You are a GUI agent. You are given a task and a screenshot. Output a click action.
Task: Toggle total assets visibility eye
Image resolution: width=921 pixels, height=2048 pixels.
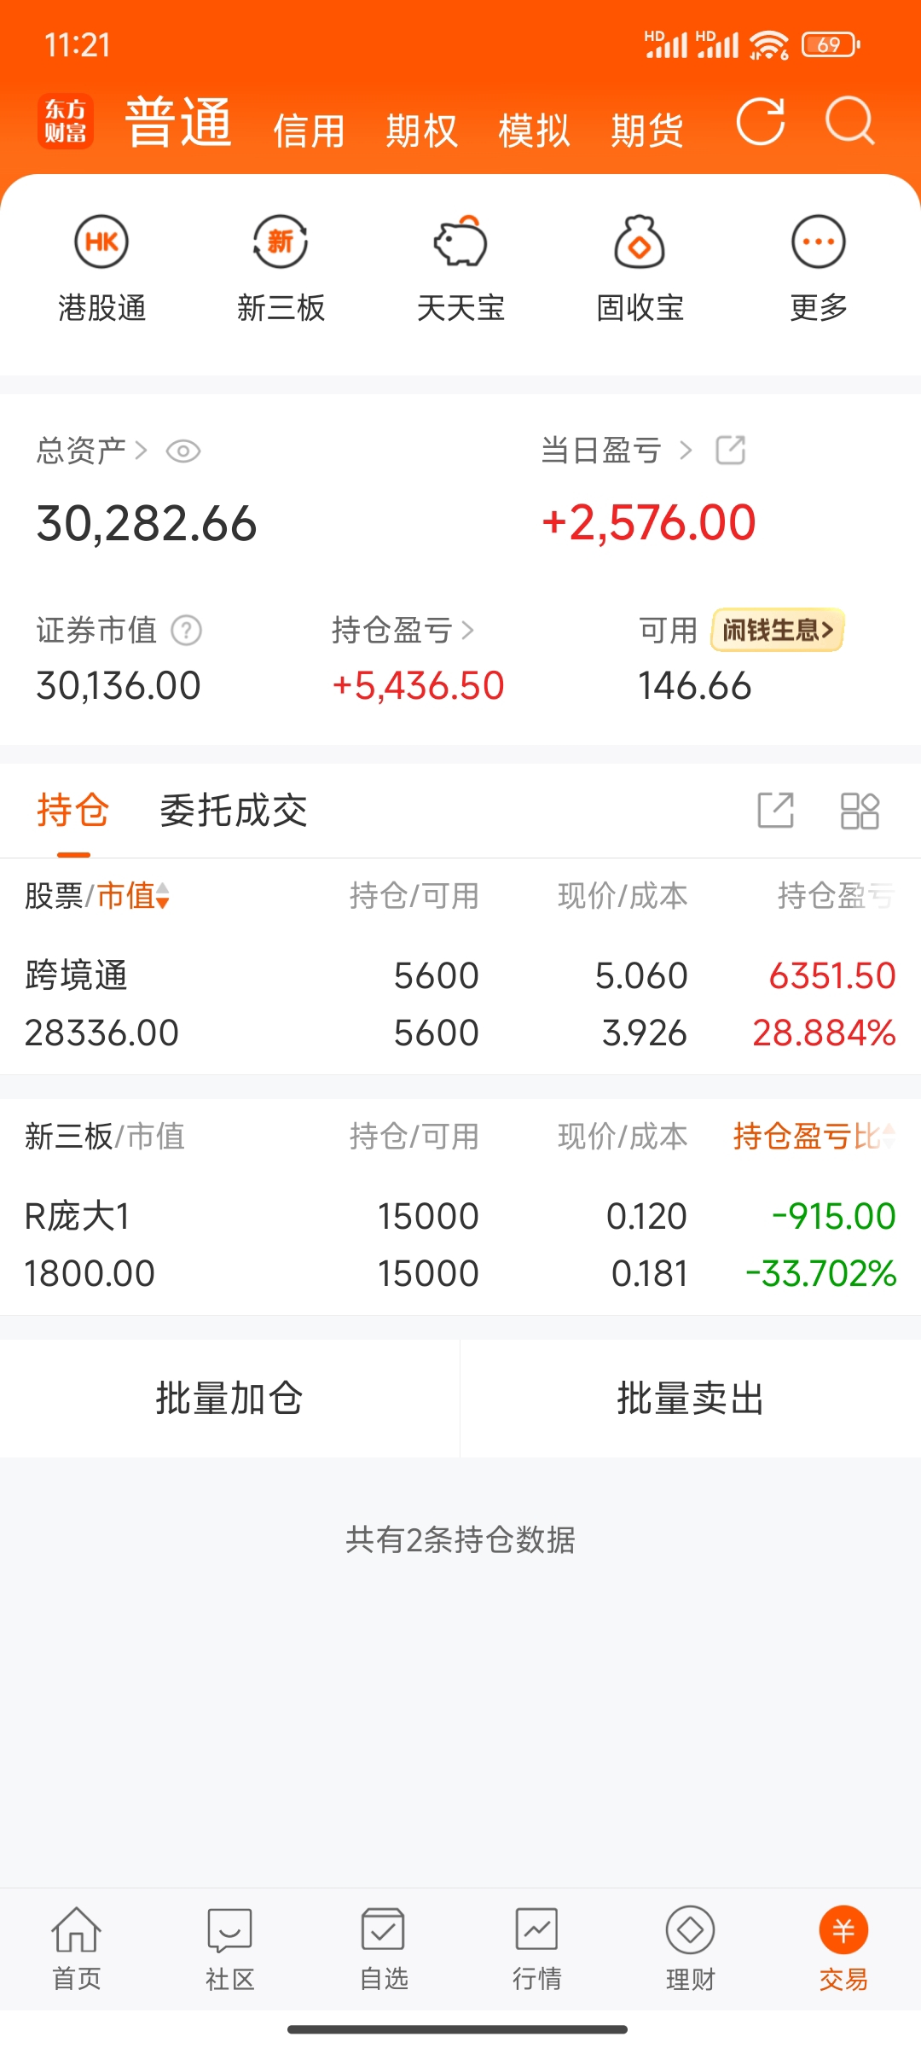pyautogui.click(x=183, y=451)
